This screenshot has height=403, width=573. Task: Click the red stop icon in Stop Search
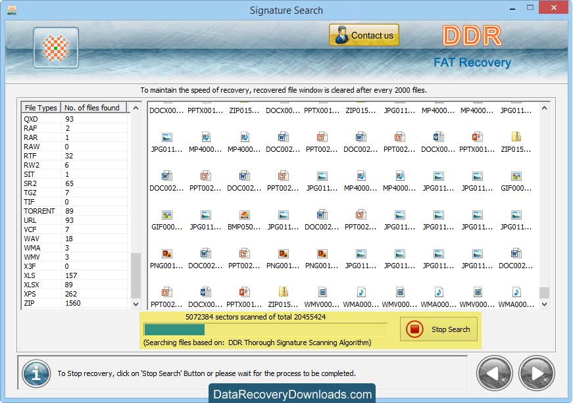(x=414, y=329)
